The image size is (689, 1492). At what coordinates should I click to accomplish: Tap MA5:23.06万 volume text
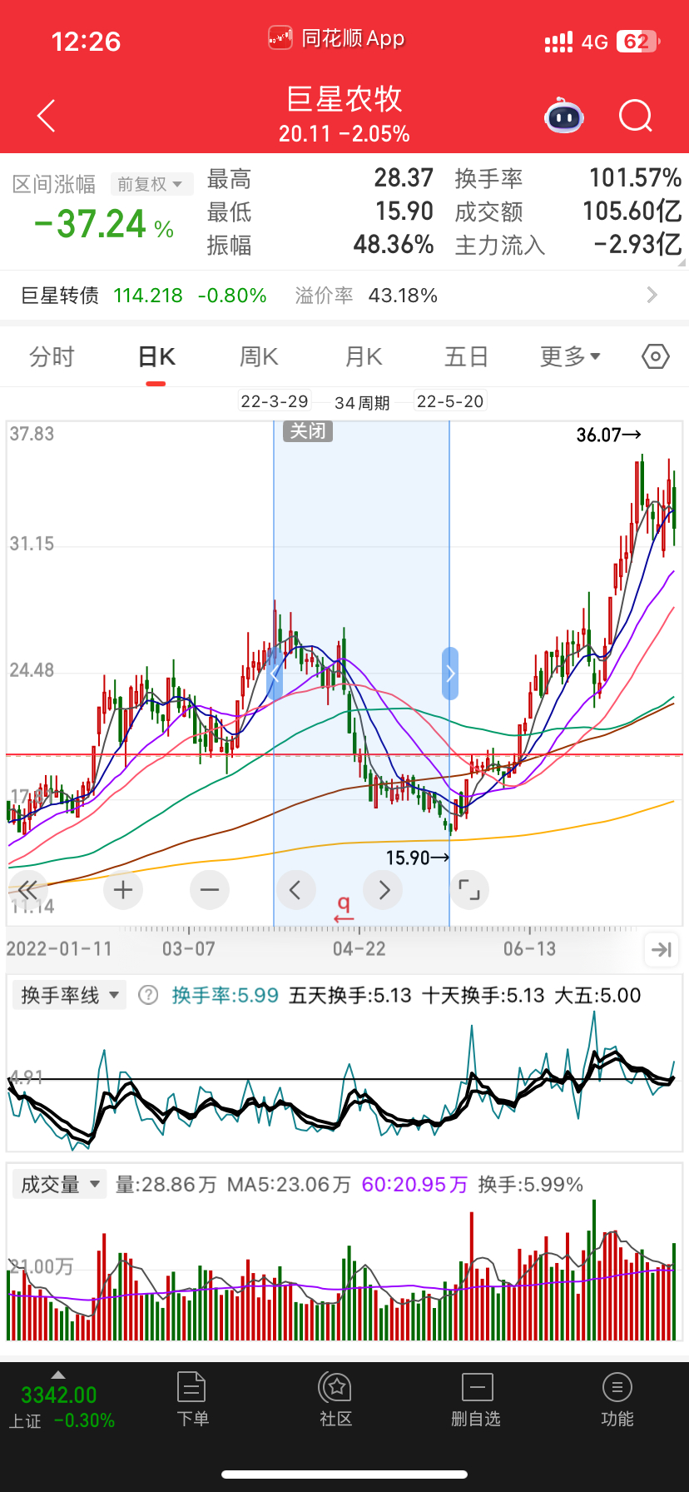pos(289,1185)
